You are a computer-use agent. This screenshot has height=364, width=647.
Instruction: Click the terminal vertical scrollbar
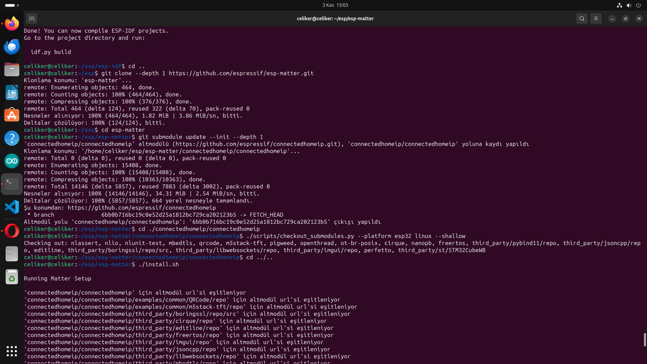(x=645, y=340)
